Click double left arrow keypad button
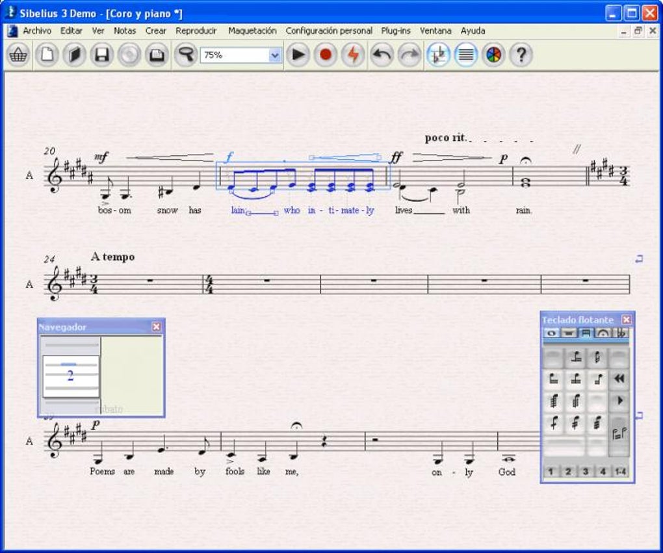 (x=619, y=379)
